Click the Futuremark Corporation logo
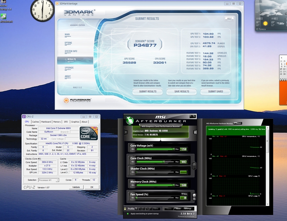Image resolution: width=287 pixels, height=221 pixels. [x=77, y=100]
